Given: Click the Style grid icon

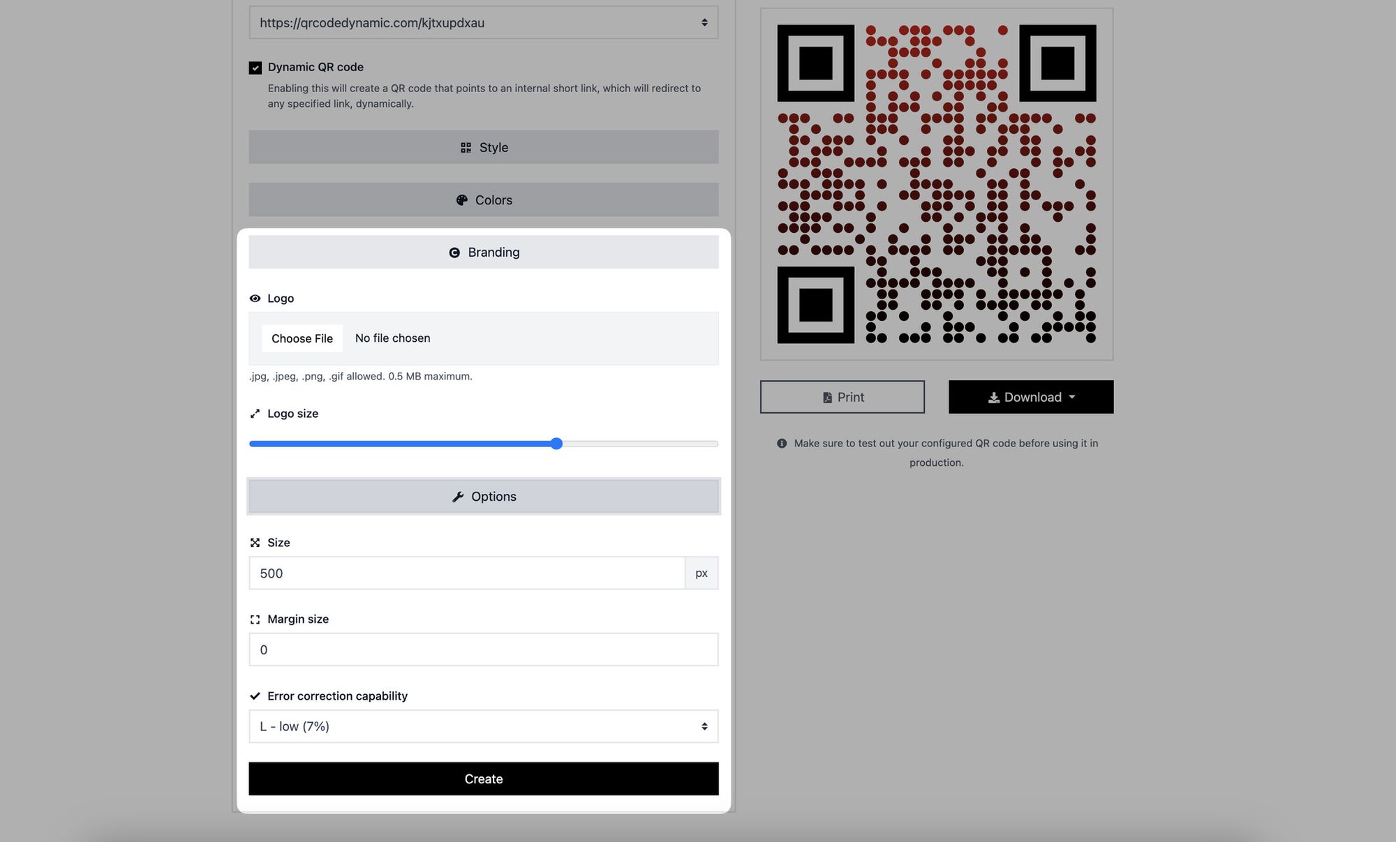Looking at the screenshot, I should pyautogui.click(x=466, y=148).
